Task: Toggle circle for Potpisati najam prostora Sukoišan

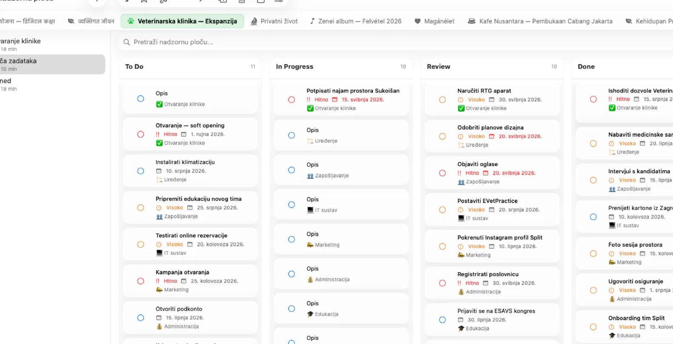Action: coord(291,100)
